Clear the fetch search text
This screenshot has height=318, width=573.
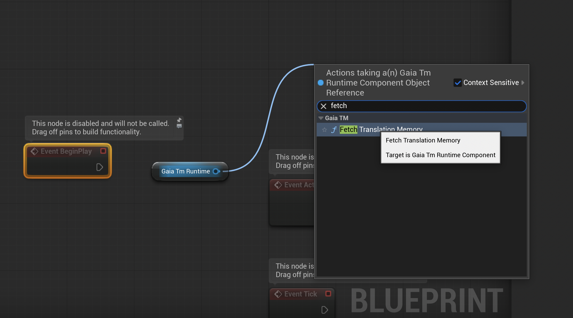click(324, 106)
